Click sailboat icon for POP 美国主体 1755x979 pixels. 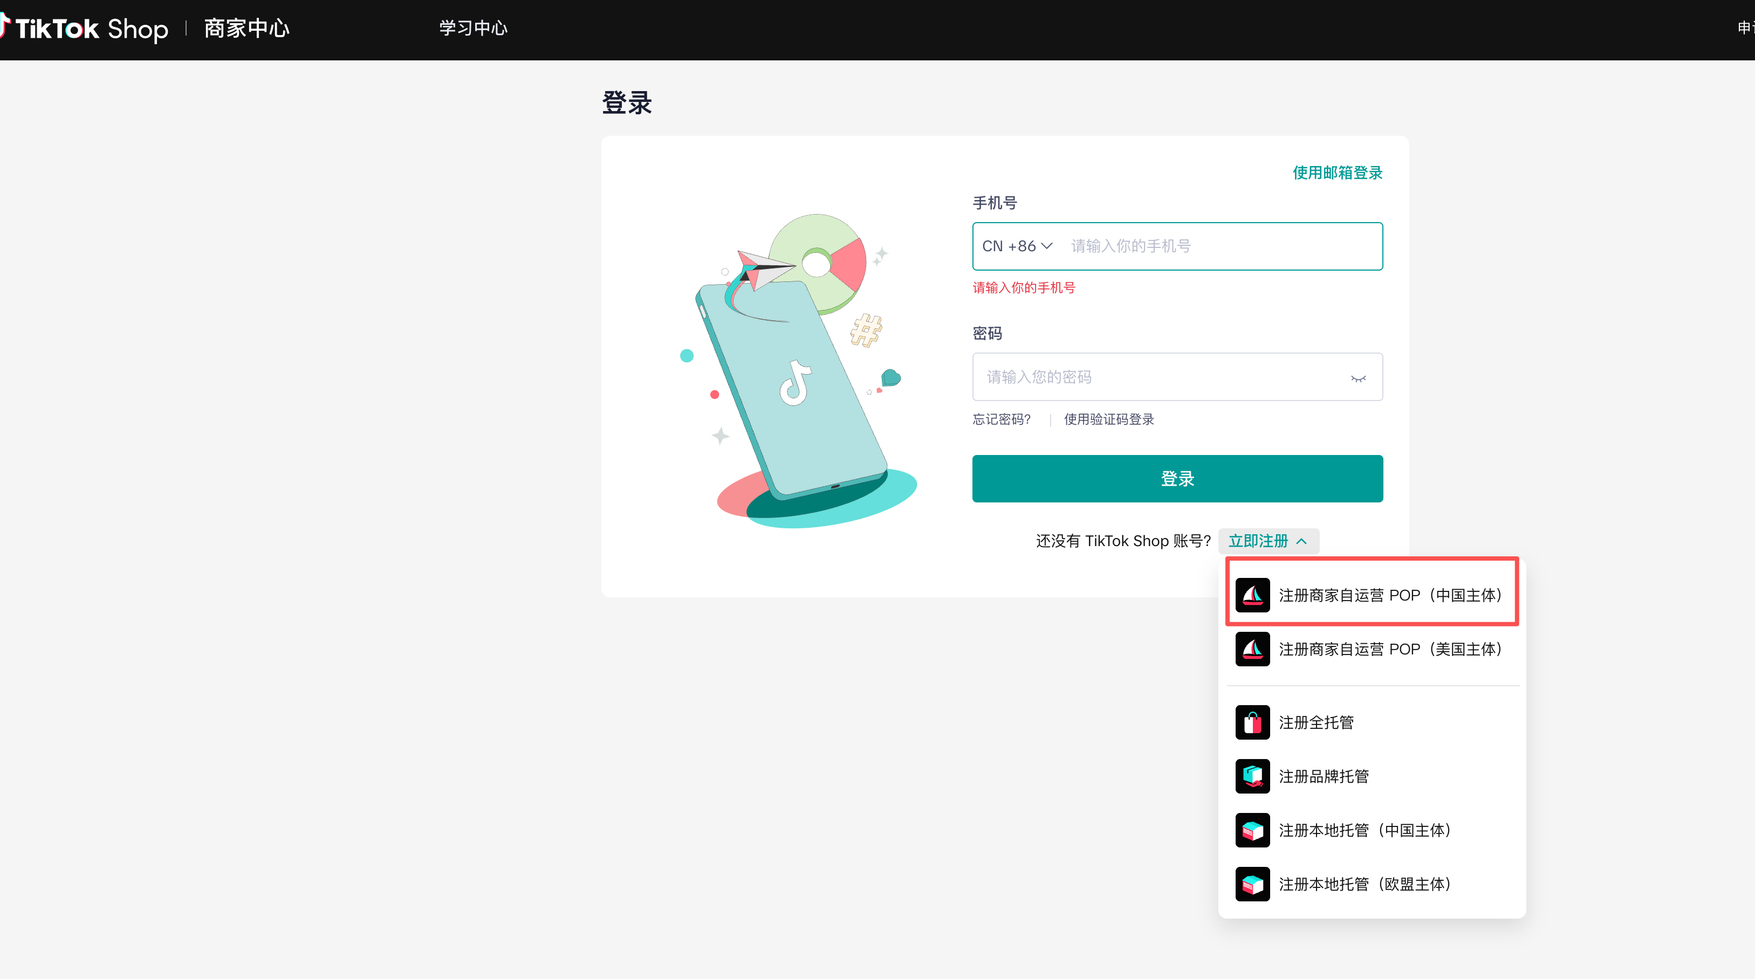tap(1252, 649)
